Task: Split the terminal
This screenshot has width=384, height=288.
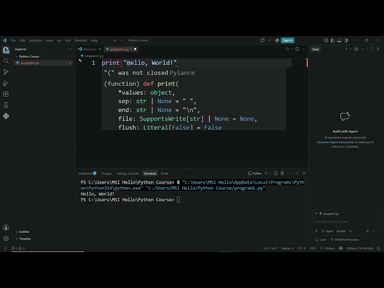Action: 276,173
